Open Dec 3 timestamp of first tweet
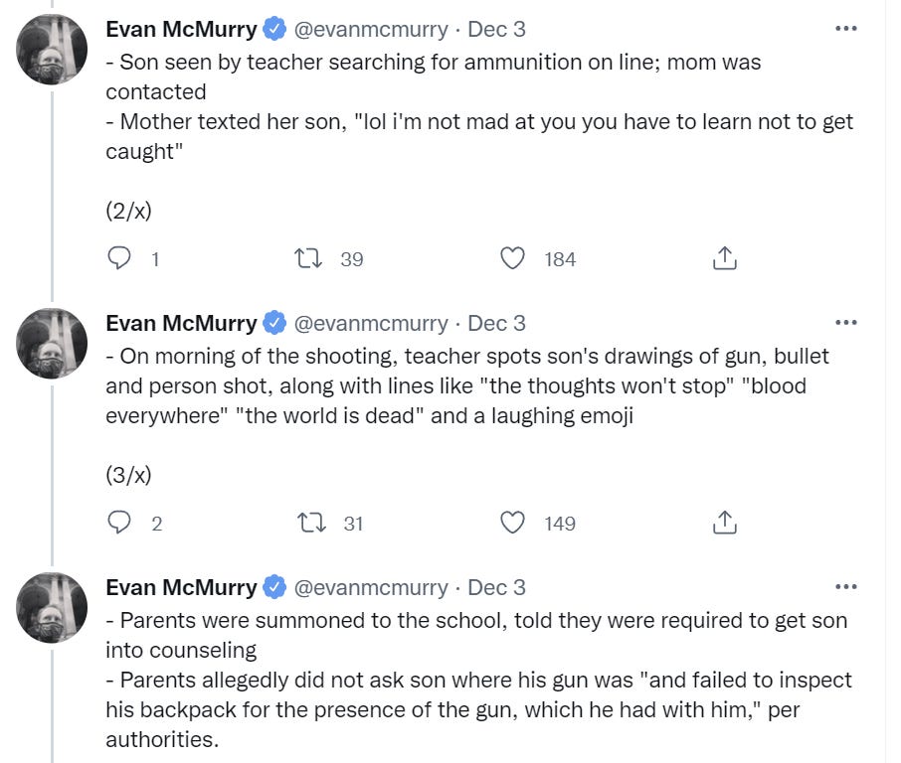 (496, 29)
